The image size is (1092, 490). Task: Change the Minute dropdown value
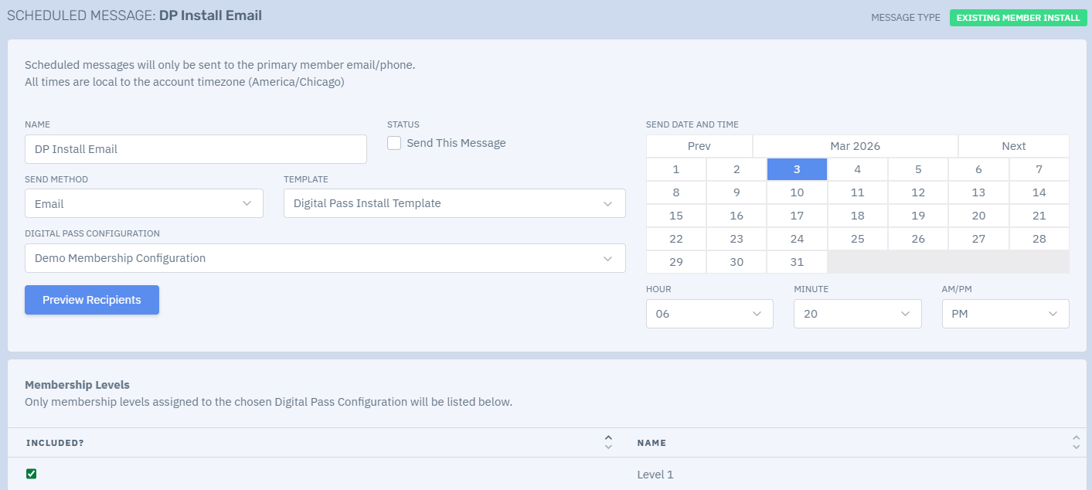click(858, 314)
